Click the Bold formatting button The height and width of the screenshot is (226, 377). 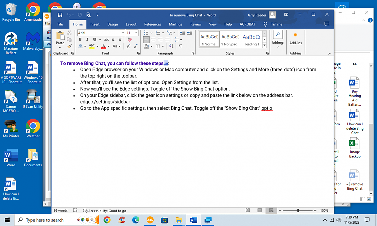[80, 40]
